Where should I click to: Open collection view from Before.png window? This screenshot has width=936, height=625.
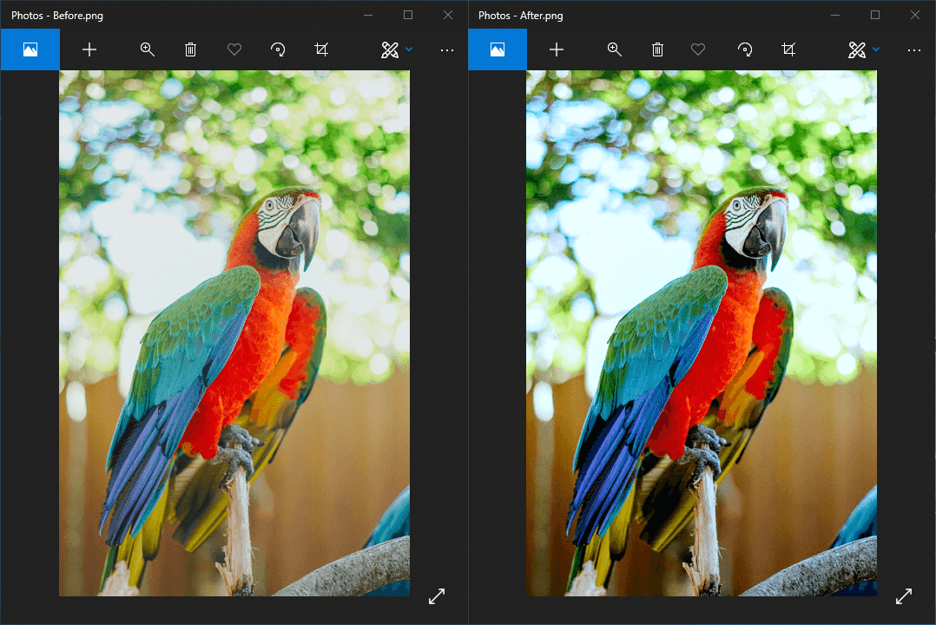[x=30, y=49]
